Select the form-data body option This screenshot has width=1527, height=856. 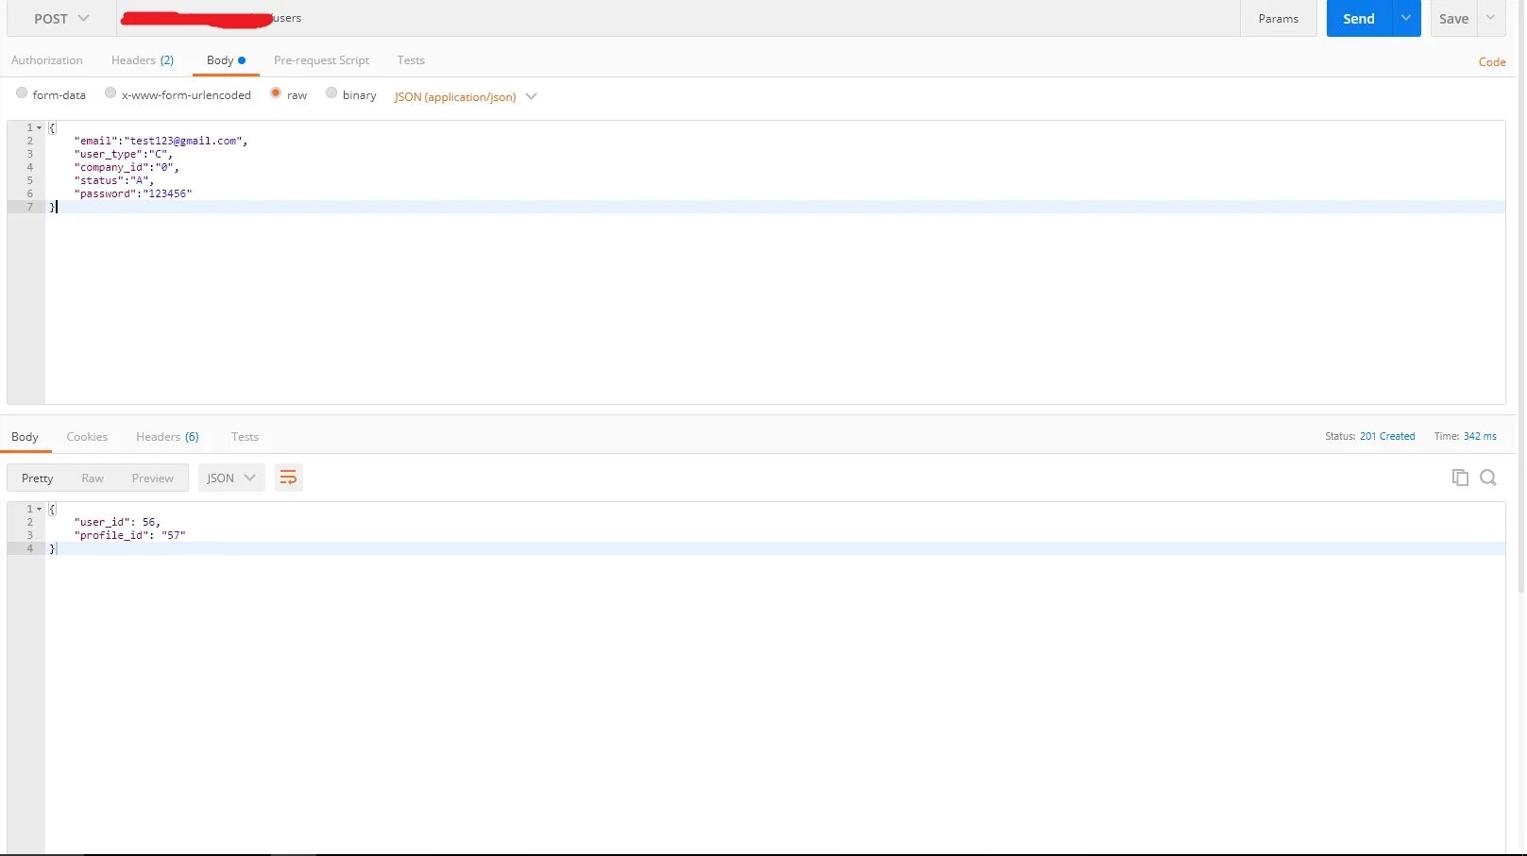(51, 94)
